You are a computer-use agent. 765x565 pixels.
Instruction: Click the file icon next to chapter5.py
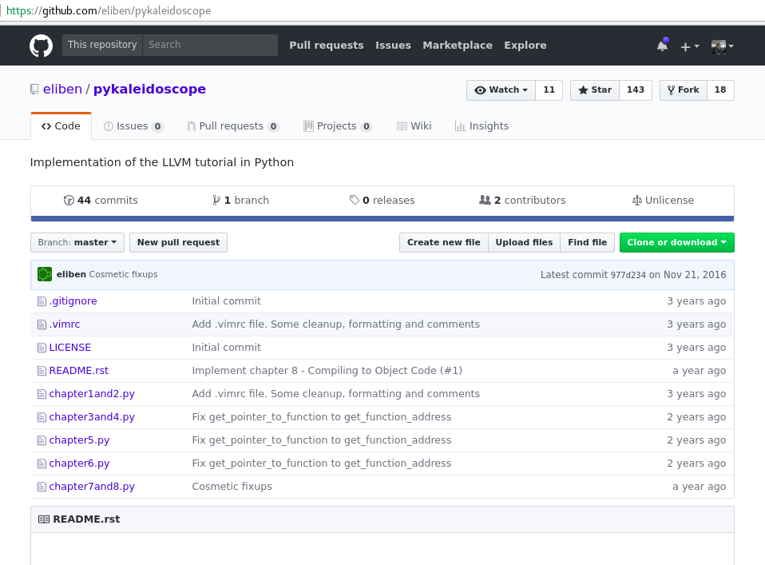click(x=42, y=440)
